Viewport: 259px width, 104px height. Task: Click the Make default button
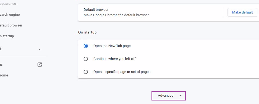click(242, 12)
